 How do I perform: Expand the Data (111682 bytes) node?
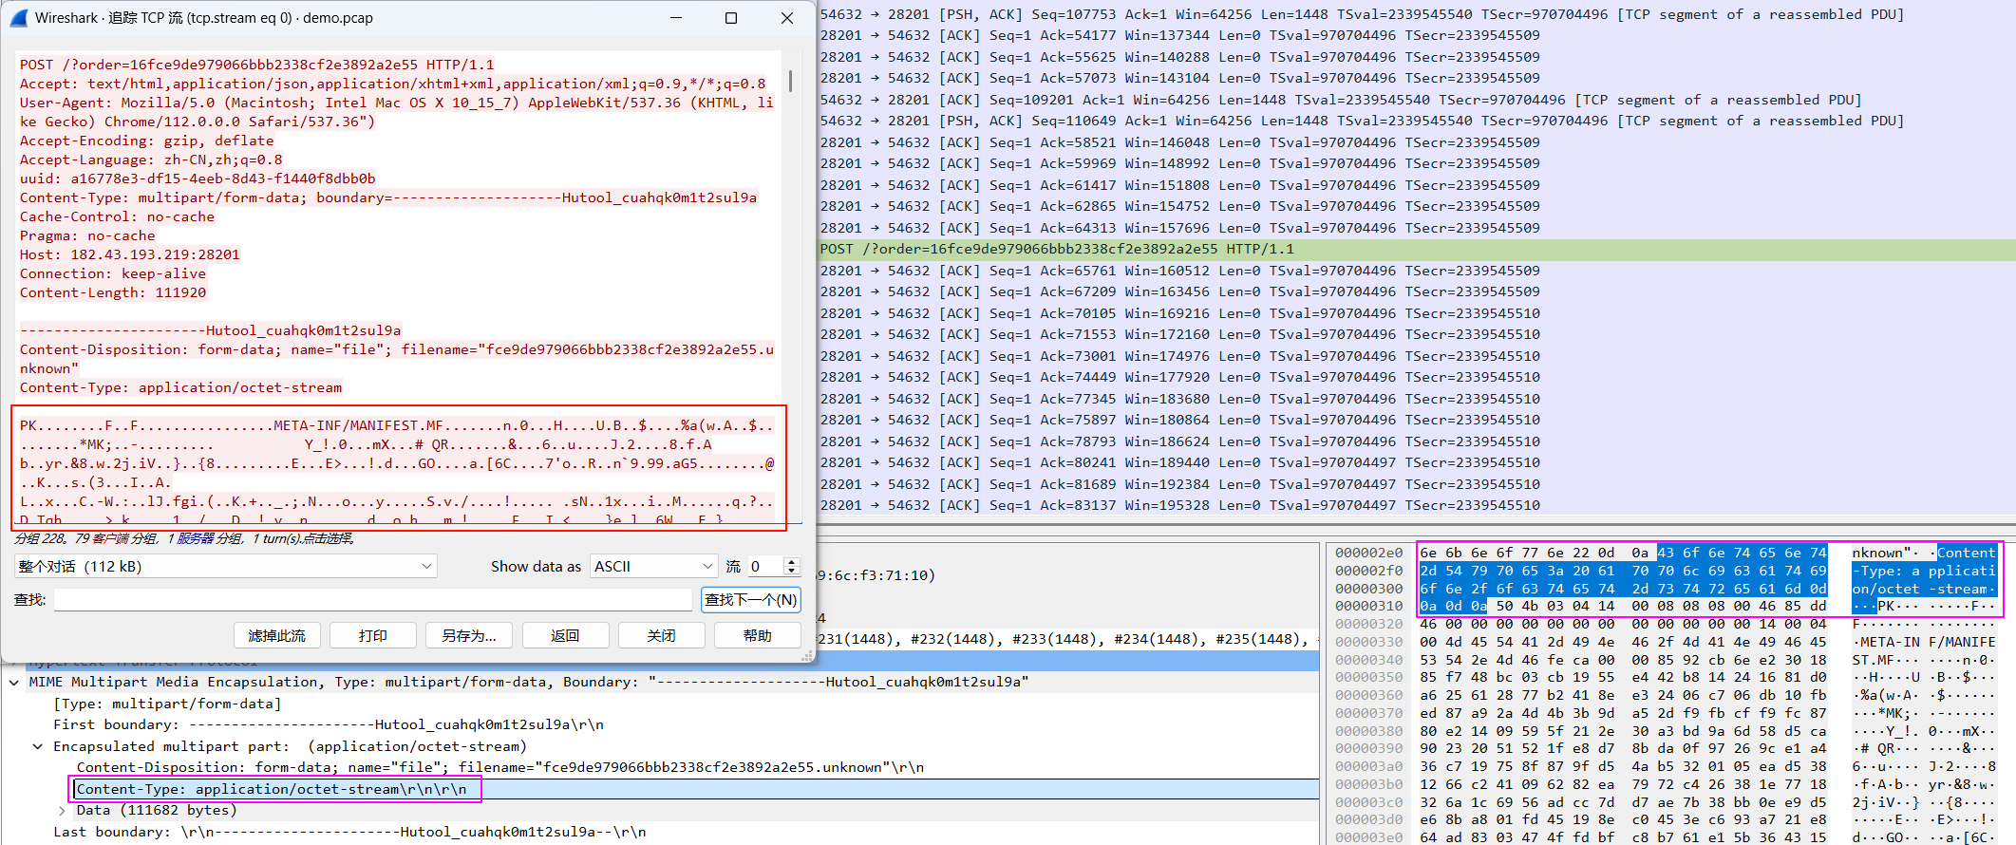click(x=62, y=811)
